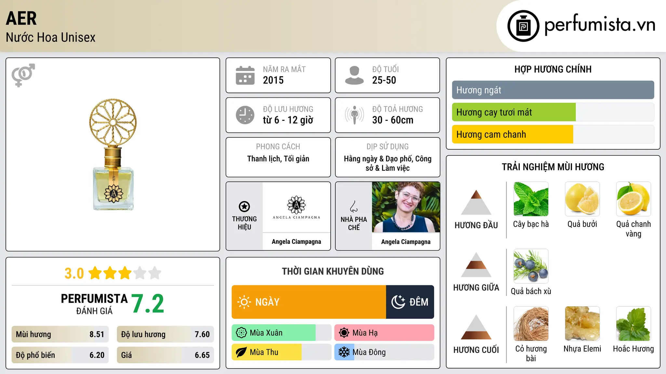Viewport: 666px width, 374px height.
Task: Click the Độ lưu hương 7.60 score bar
Action: (x=166, y=334)
